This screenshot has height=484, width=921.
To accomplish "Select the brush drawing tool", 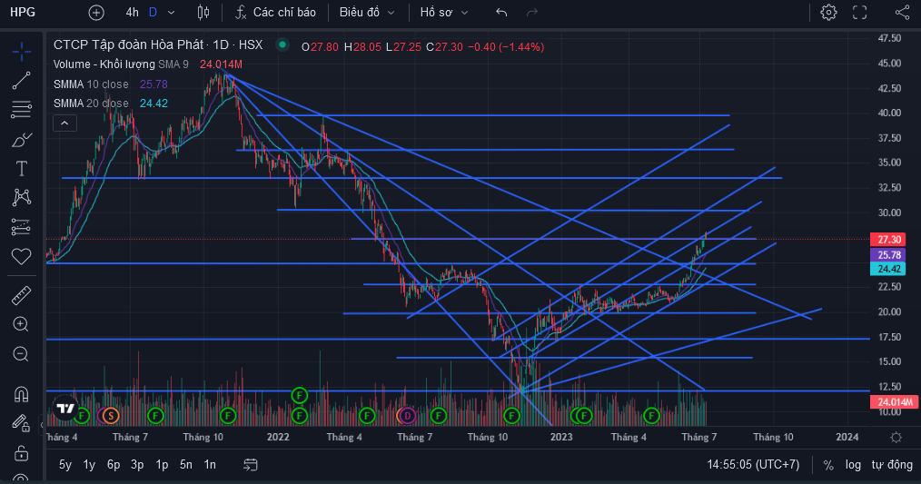I will [22, 140].
